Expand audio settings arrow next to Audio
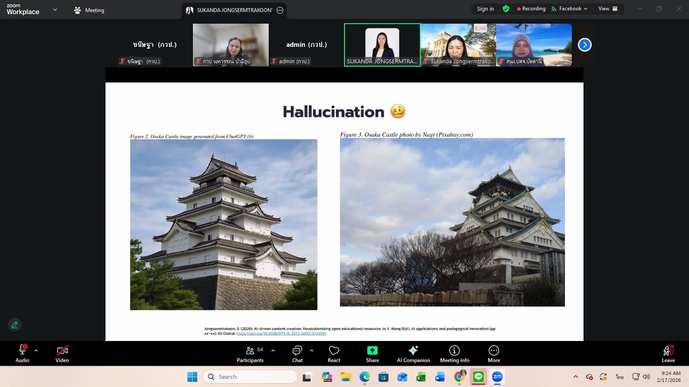Image resolution: width=689 pixels, height=387 pixels. point(36,350)
